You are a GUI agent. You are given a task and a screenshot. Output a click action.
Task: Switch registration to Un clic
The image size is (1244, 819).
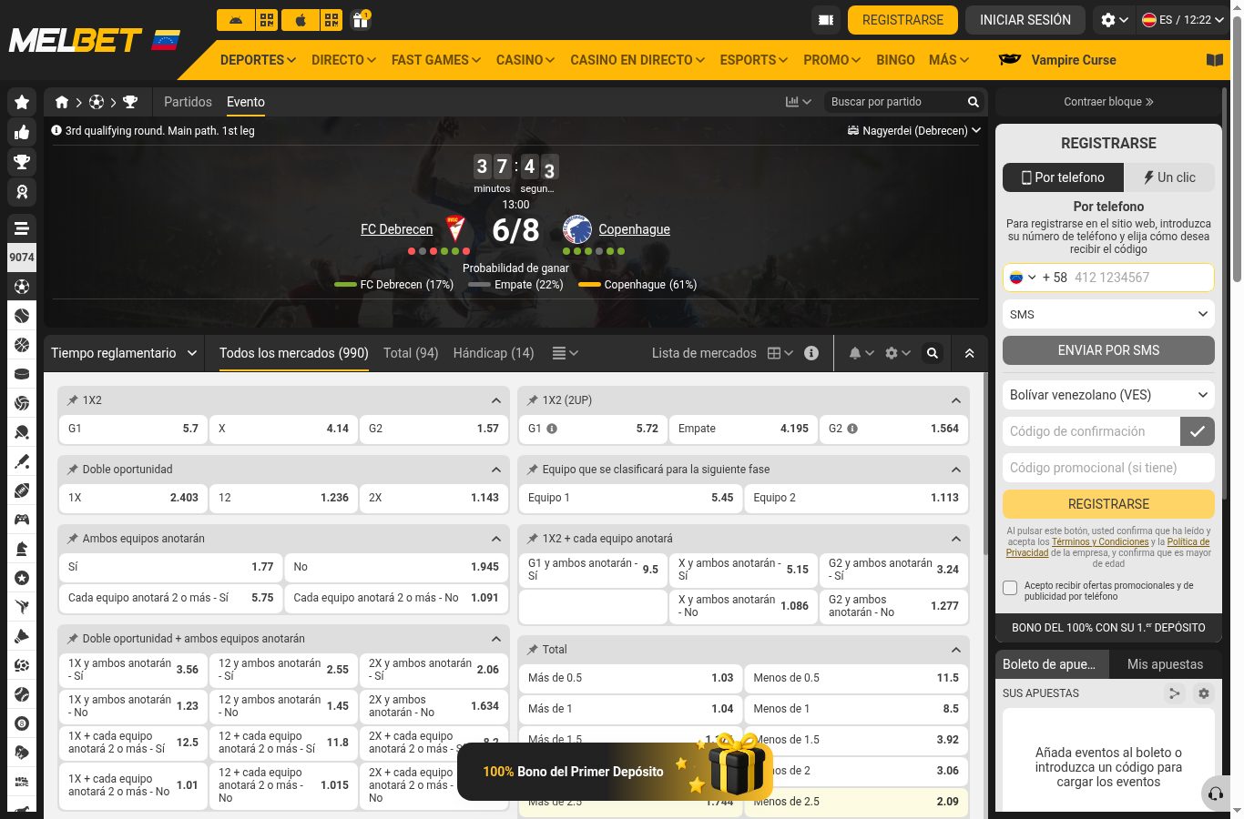pos(1168,177)
